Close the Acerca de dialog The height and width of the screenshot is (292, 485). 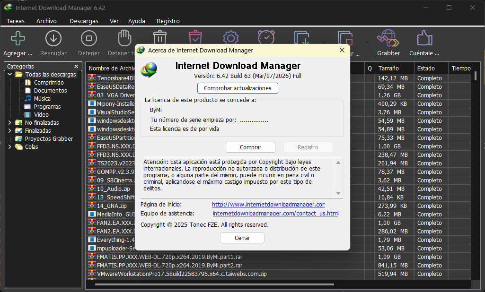click(x=342, y=50)
